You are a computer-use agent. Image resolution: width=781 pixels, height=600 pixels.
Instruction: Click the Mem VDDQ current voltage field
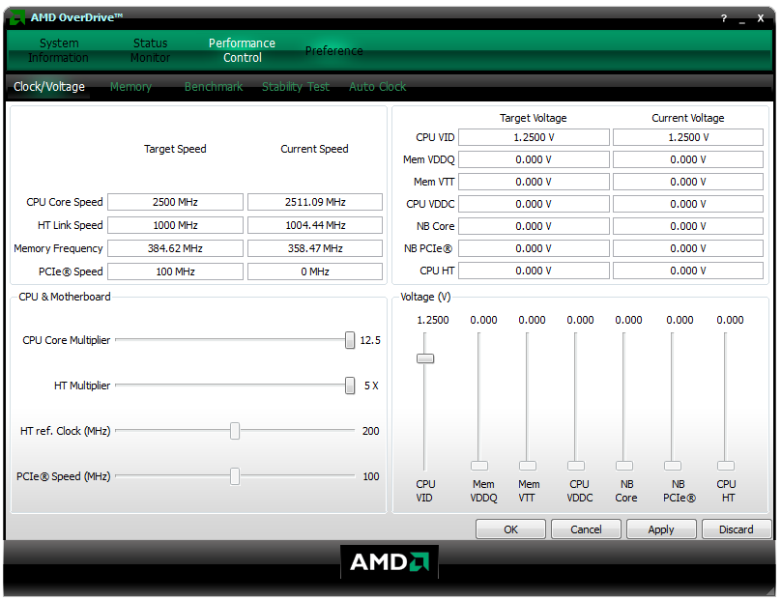[688, 159]
